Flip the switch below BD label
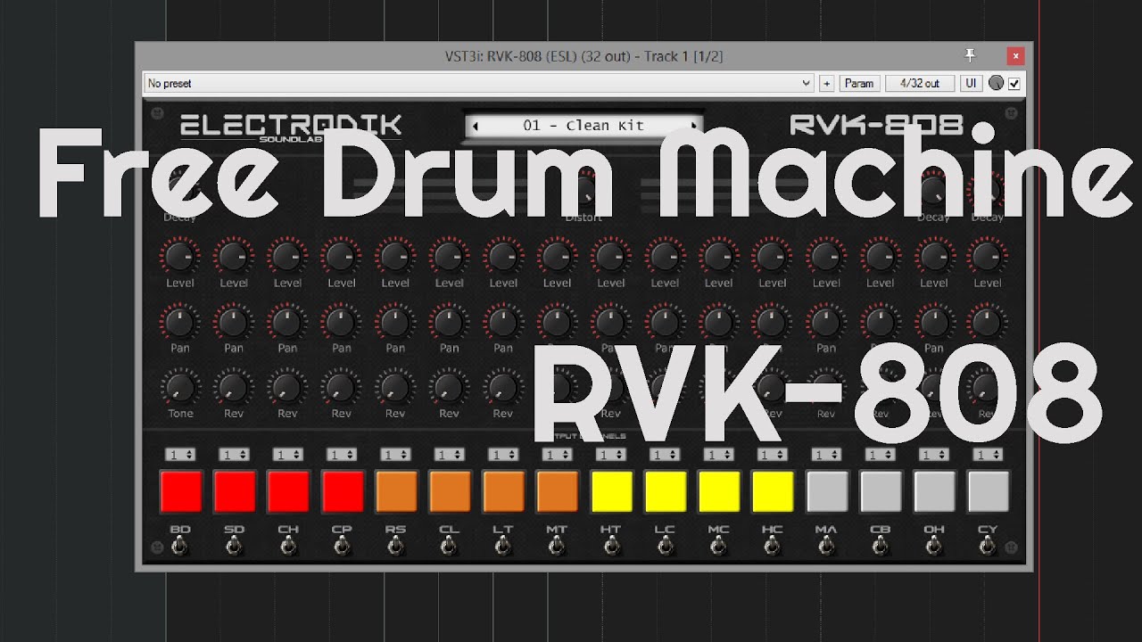1142x642 pixels. pyautogui.click(x=180, y=546)
